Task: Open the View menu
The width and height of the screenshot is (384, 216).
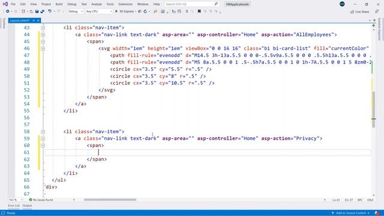Action: (x=34, y=4)
